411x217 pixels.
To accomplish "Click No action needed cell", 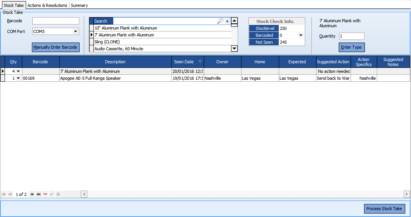I will (333, 71).
